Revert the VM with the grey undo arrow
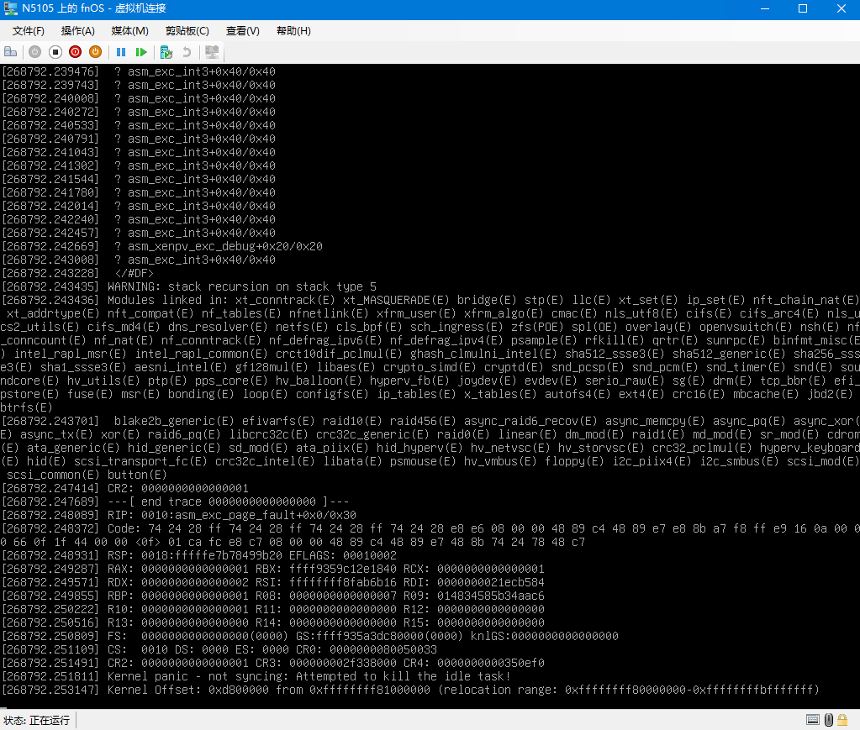This screenshot has height=730, width=860. 187,52
